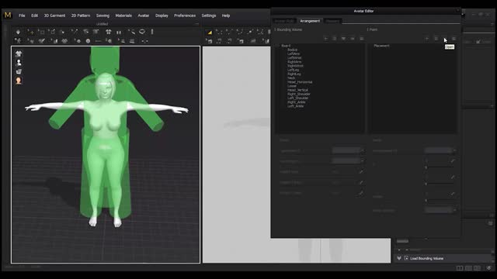Open the Display menu
This screenshot has height=279, width=497.
coord(162,15)
